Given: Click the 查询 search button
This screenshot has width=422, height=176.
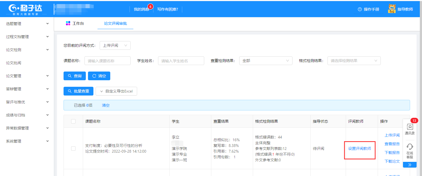Looking at the screenshot, I should [75, 76].
